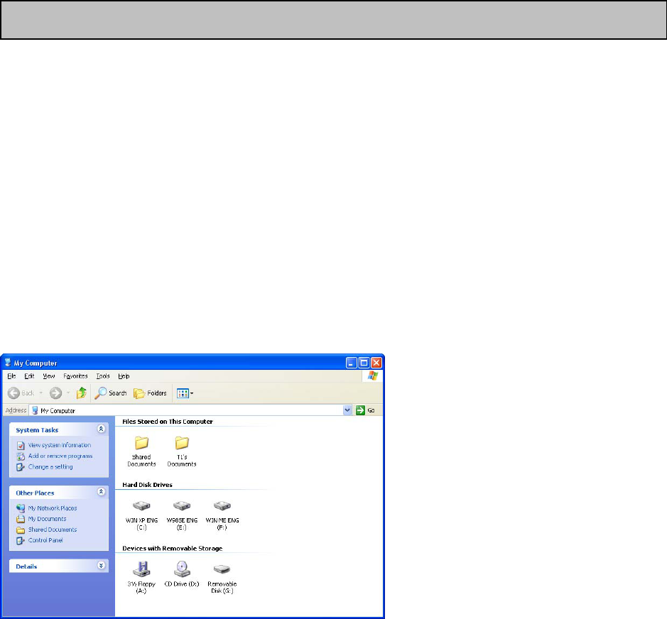Image resolution: width=667 pixels, height=619 pixels.
Task: Expand the Address bar dropdown list
Action: (347, 410)
